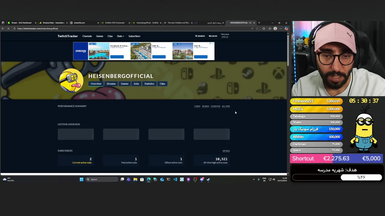Open the Games navbar item

pyautogui.click(x=100, y=36)
